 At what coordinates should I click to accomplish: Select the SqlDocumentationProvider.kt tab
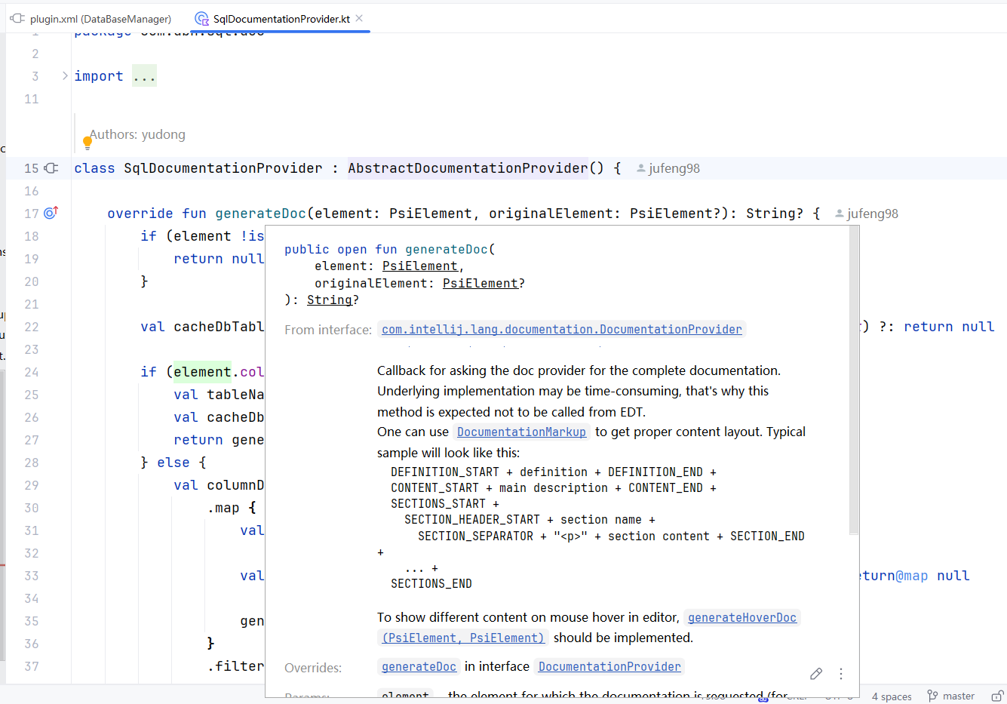pyautogui.click(x=279, y=18)
